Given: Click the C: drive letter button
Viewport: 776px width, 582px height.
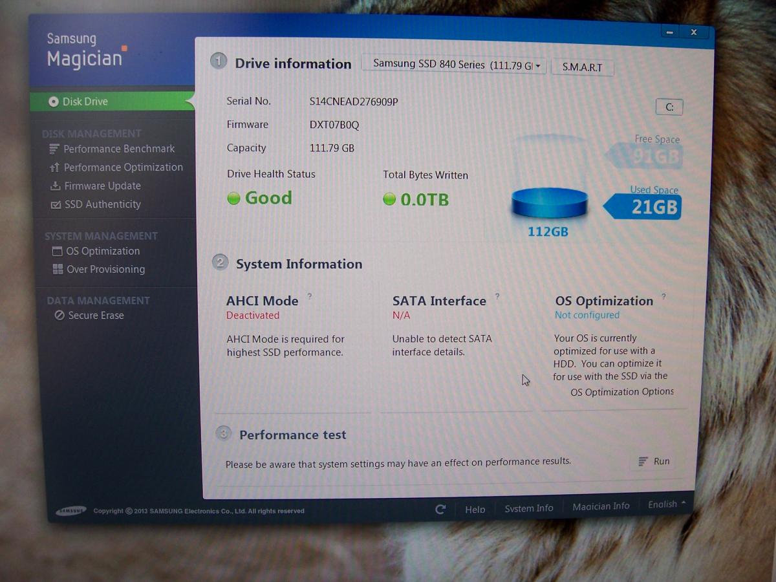Looking at the screenshot, I should [669, 107].
